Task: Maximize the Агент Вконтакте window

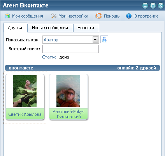Action: [x=153, y=5]
